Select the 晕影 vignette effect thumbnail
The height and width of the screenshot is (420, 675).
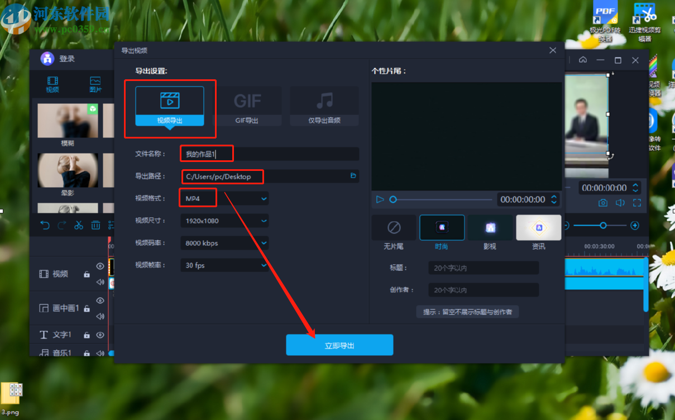point(68,170)
